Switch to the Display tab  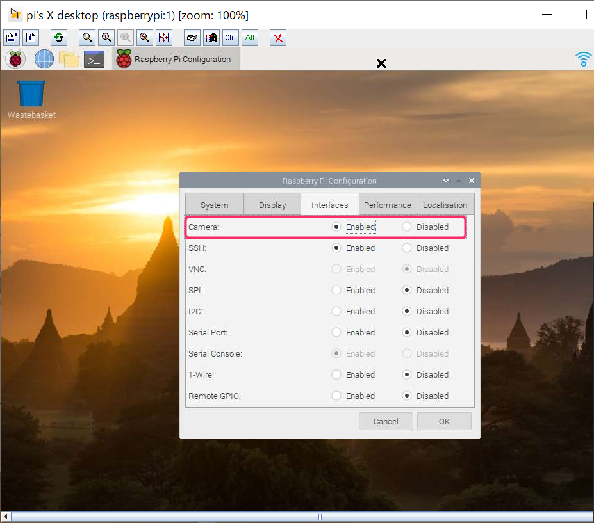pyautogui.click(x=272, y=205)
